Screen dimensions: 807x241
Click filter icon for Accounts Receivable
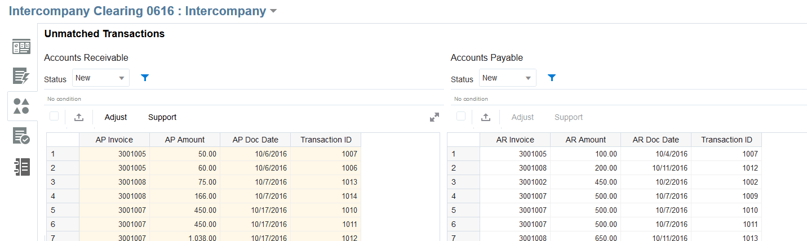pyautogui.click(x=145, y=78)
